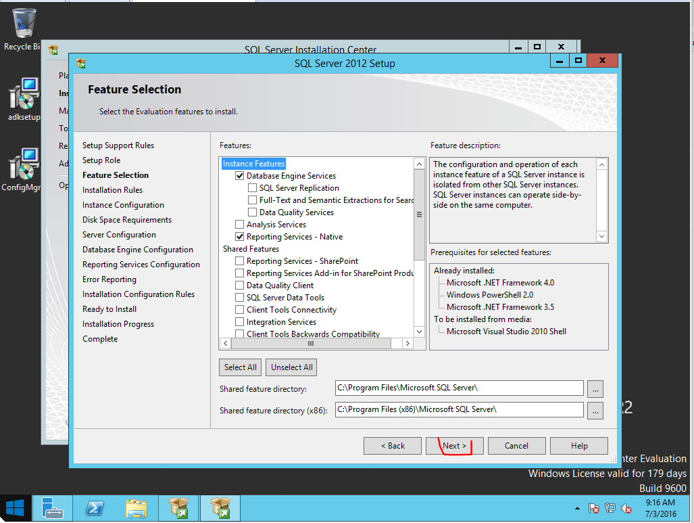This screenshot has width=694, height=523.
Task: Select Setup Support Rules step
Action: point(118,145)
